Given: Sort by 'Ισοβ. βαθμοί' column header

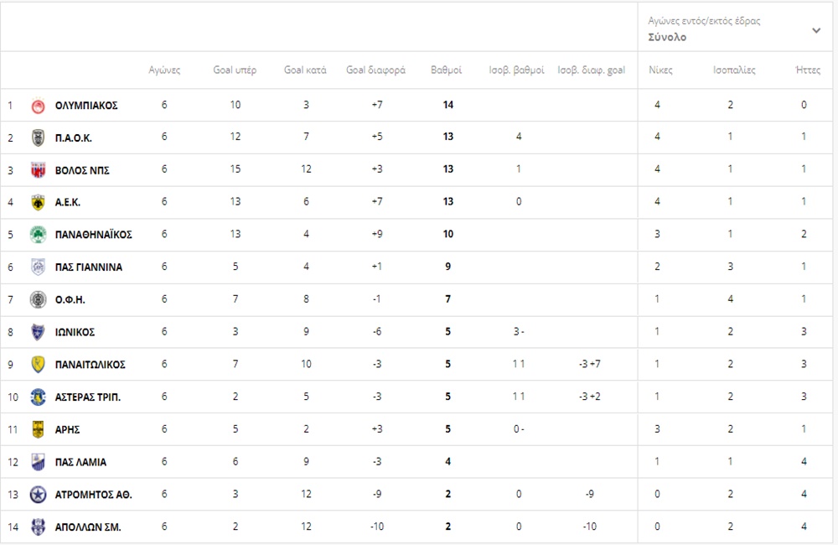Looking at the screenshot, I should click(x=516, y=70).
